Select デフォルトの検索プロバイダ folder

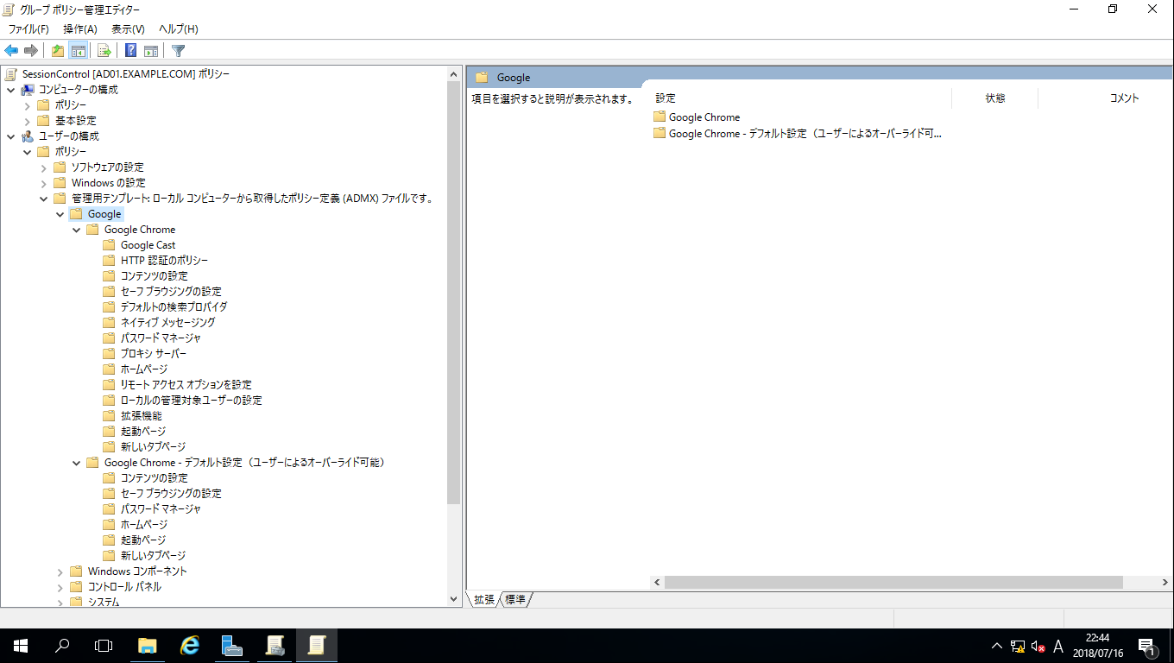pos(174,307)
